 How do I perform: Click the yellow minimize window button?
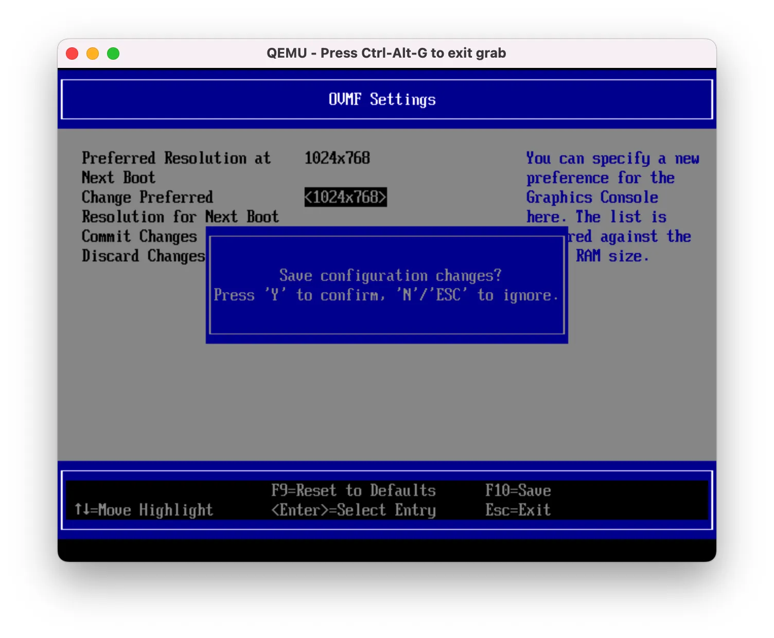[x=93, y=54]
